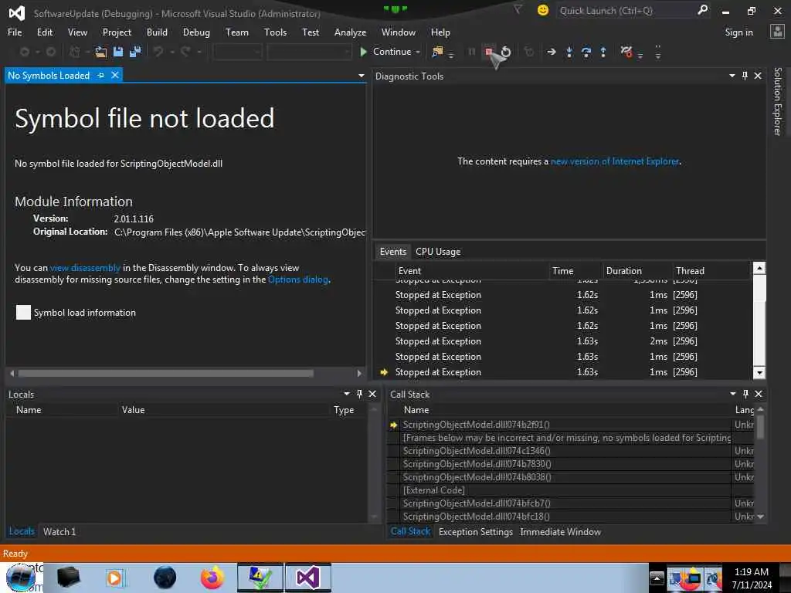Viewport: 791px width, 593px height.
Task: Open the Solution Explorer side tab
Action: click(x=777, y=101)
